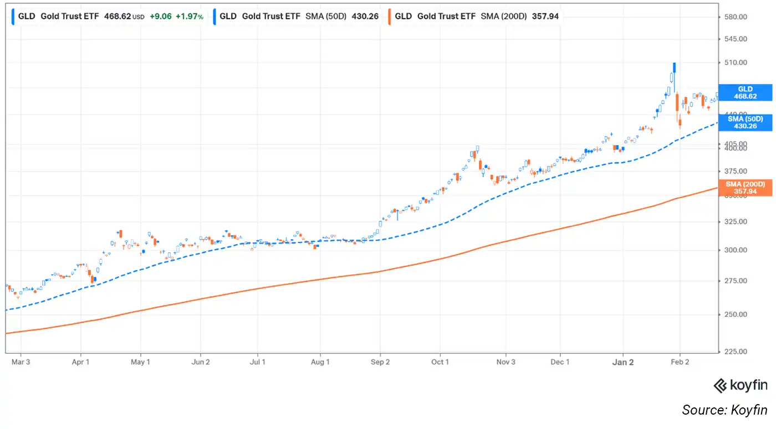The height and width of the screenshot is (429, 776).
Task: Click the orange SMA (200D) legend marker
Action: [x=390, y=17]
